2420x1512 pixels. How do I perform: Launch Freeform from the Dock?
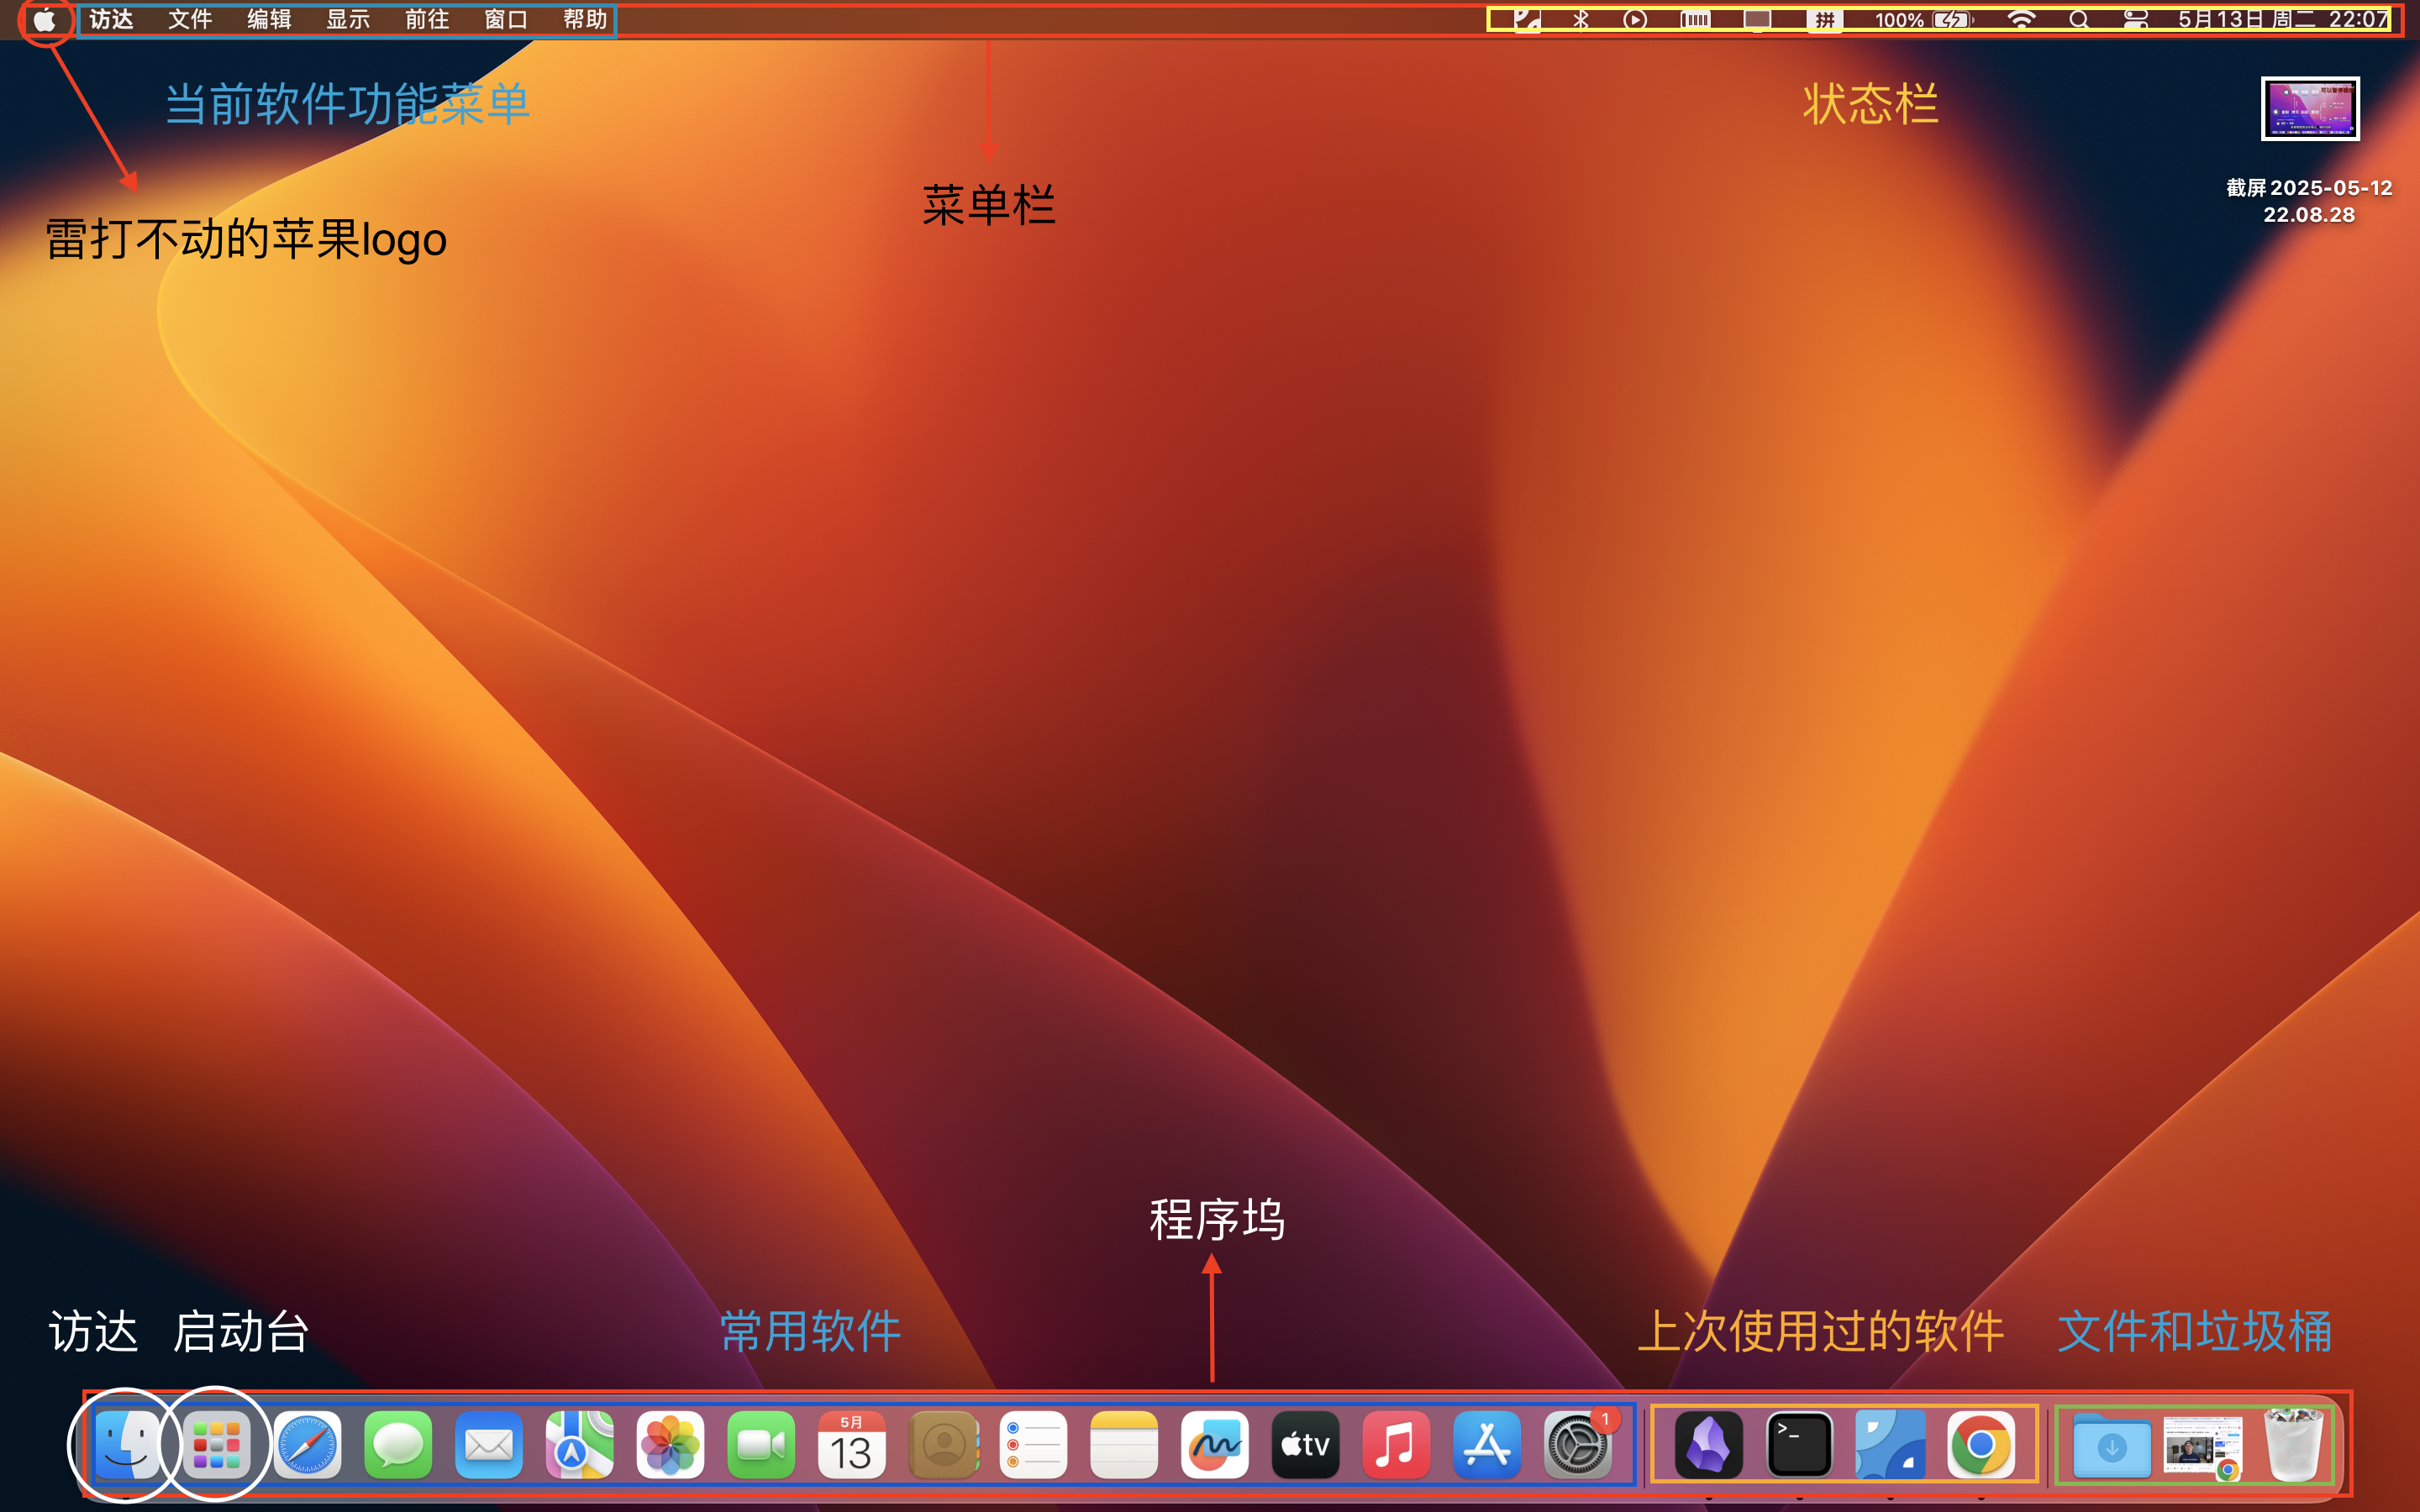[1215, 1445]
